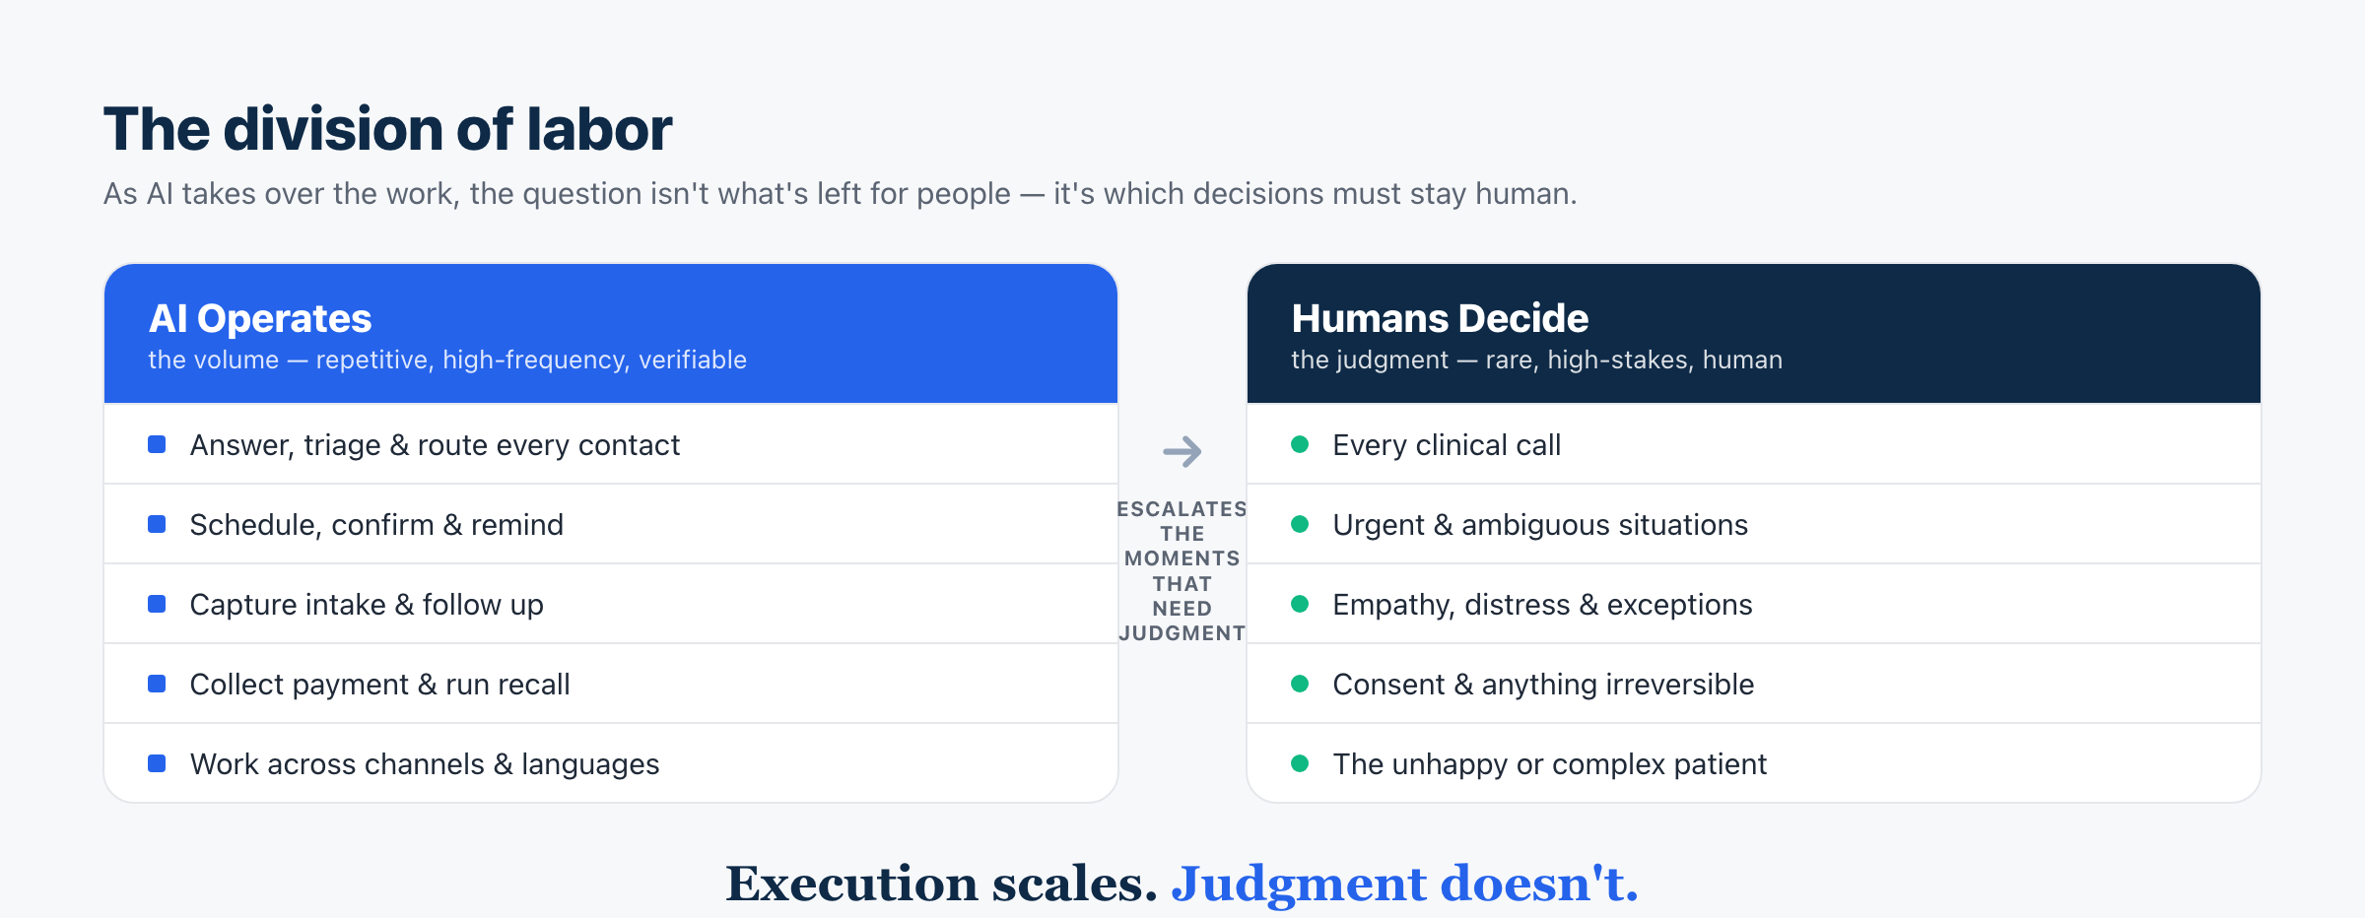Image resolution: width=2365 pixels, height=918 pixels.
Task: Click 'The division of labor' heading
Action: click(388, 129)
